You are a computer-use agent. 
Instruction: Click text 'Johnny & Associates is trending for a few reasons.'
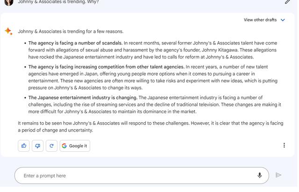[x=71, y=31]
